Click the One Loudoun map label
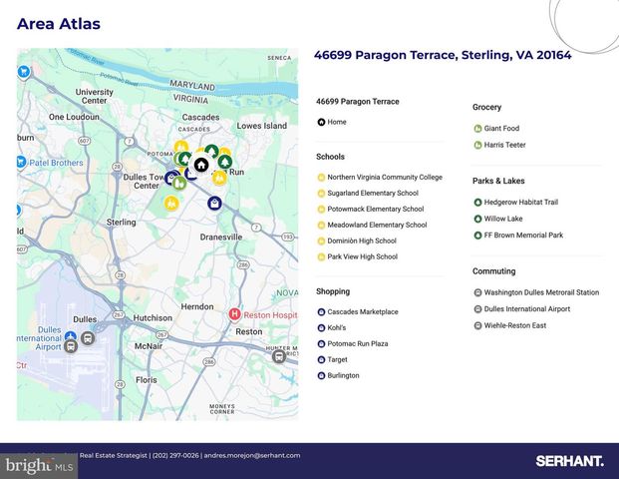The width and height of the screenshot is (619, 479). click(74, 117)
